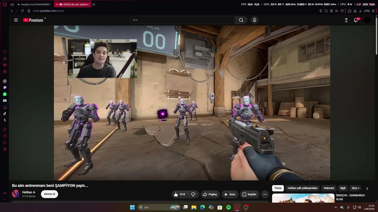Image resolution: width=378 pixels, height=212 pixels.
Task: Dislike the video with thumbs-down
Action: (193, 194)
